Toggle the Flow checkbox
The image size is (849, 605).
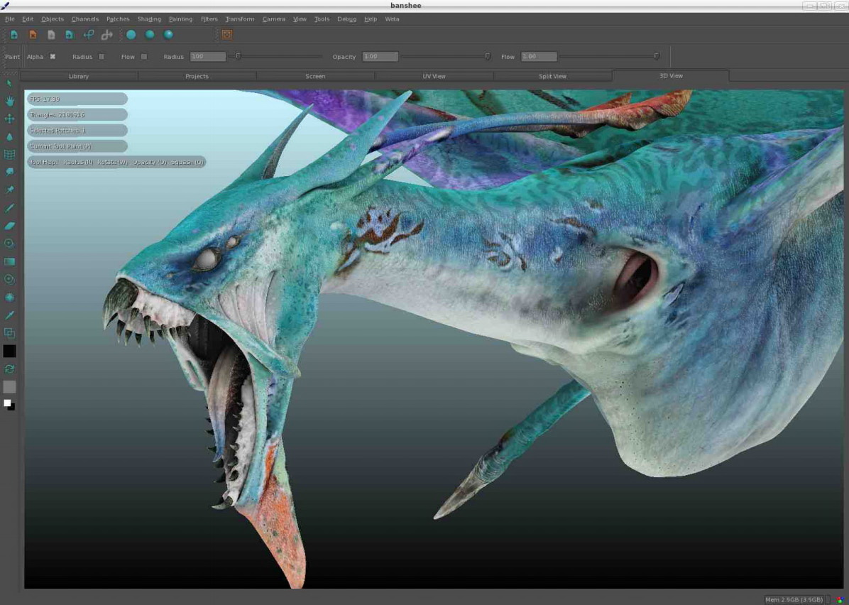coord(144,57)
